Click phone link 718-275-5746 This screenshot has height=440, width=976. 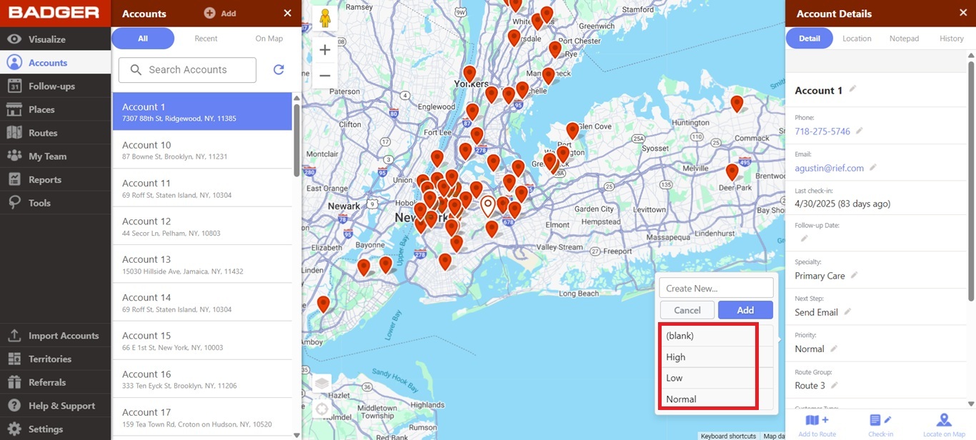(x=822, y=131)
